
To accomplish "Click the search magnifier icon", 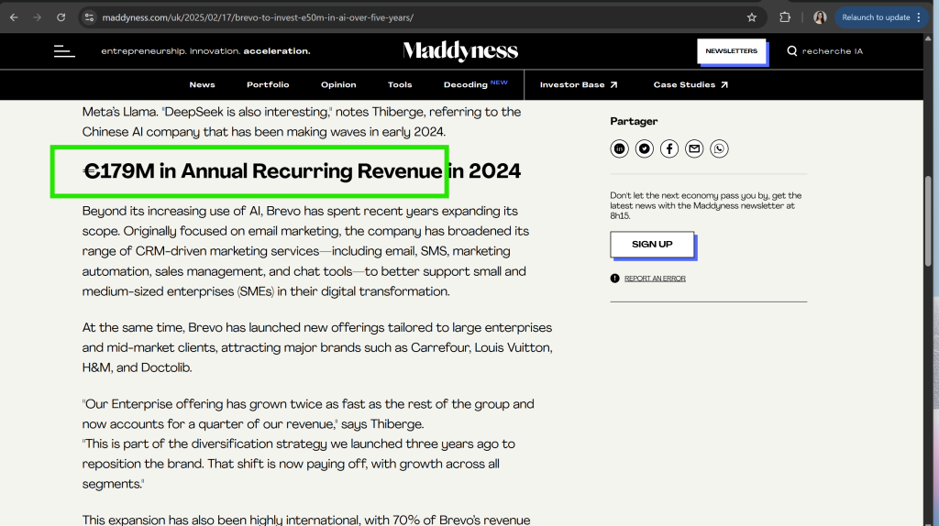I will pyautogui.click(x=792, y=51).
